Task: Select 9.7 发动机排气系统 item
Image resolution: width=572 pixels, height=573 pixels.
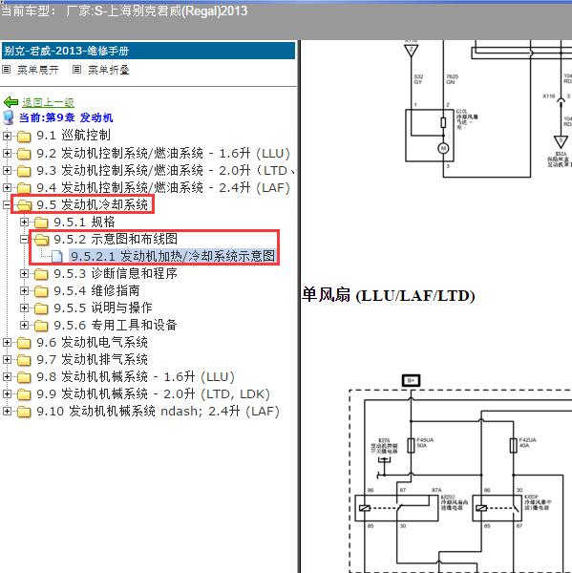Action: pyautogui.click(x=92, y=359)
